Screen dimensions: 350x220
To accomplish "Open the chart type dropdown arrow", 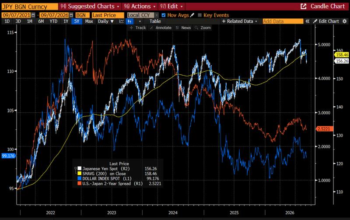I will tap(140, 21).
